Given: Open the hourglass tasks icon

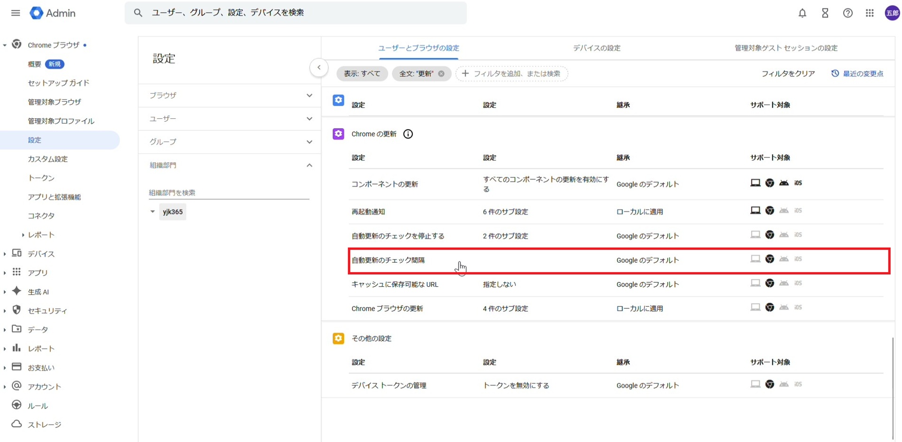Looking at the screenshot, I should coord(824,13).
